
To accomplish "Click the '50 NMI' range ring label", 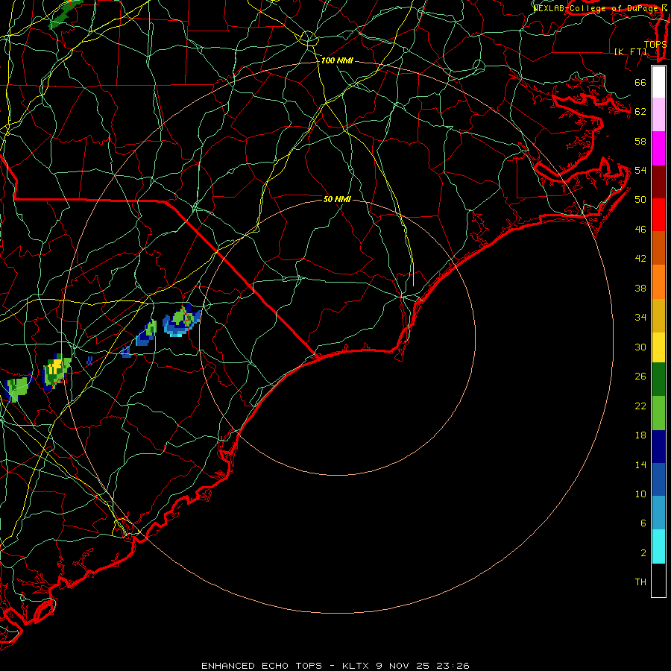I will (x=337, y=199).
